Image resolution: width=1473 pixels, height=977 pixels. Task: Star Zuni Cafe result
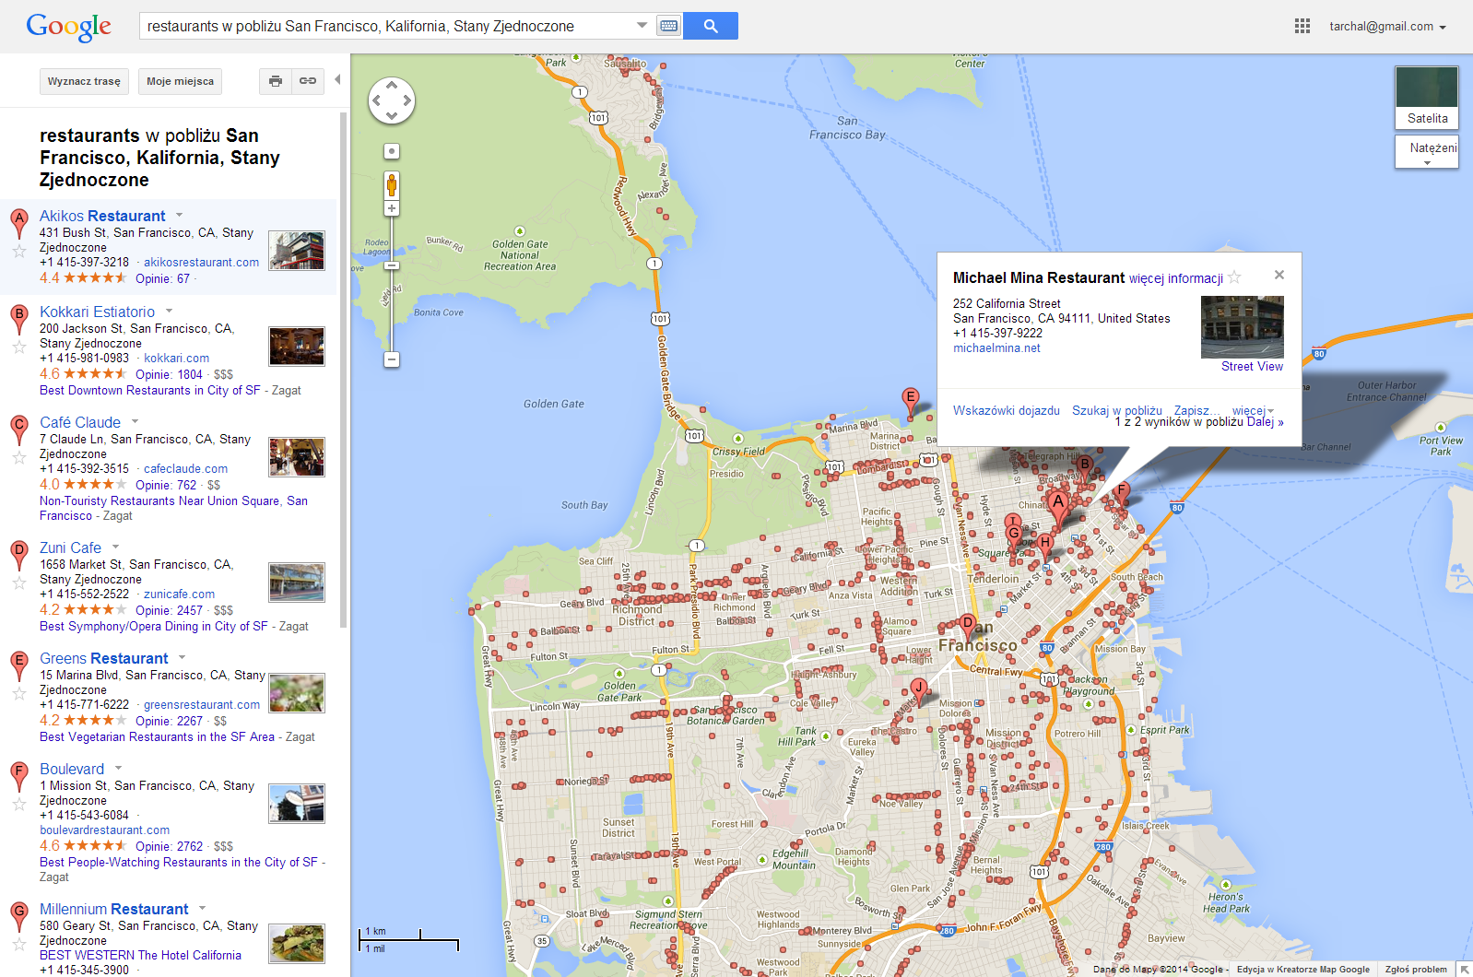point(18,583)
